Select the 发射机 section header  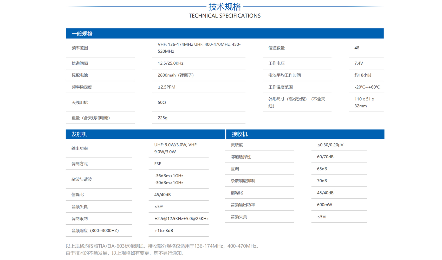(x=145, y=134)
